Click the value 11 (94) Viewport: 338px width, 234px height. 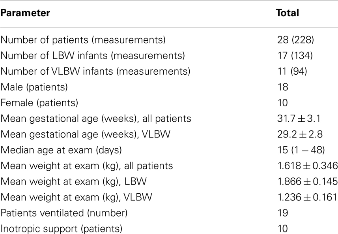pyautogui.click(x=292, y=72)
